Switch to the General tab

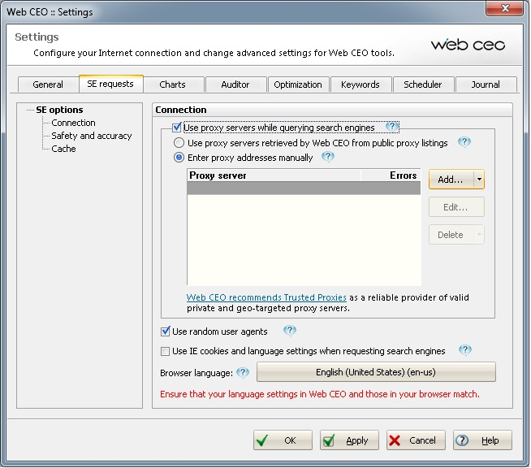48,84
